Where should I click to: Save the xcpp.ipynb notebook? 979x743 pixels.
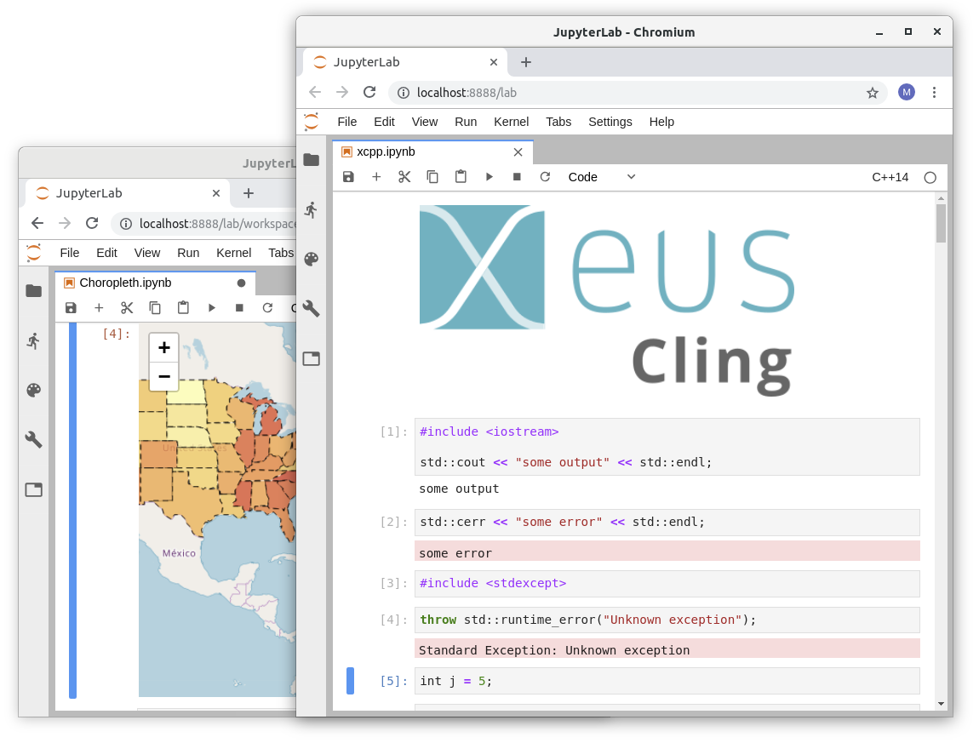pyautogui.click(x=348, y=176)
